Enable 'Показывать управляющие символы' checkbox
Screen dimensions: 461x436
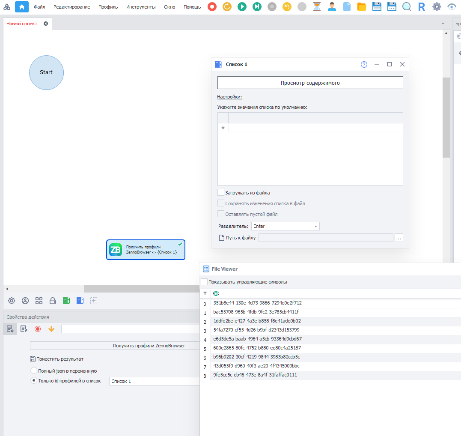pos(204,282)
